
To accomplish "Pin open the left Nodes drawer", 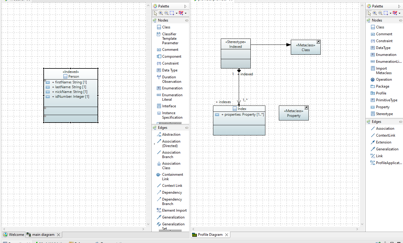I will click(x=187, y=20).
